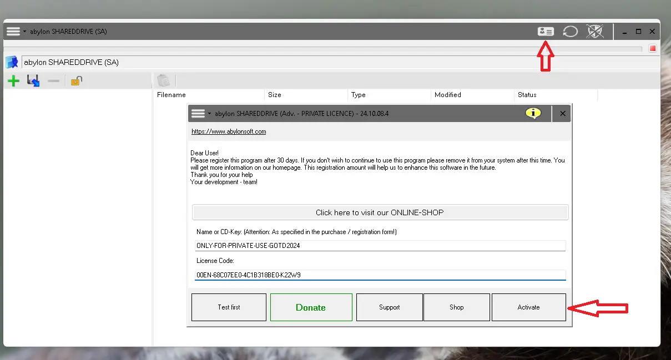Click the yellow info speech bubble
The height and width of the screenshot is (360, 671).
click(533, 113)
